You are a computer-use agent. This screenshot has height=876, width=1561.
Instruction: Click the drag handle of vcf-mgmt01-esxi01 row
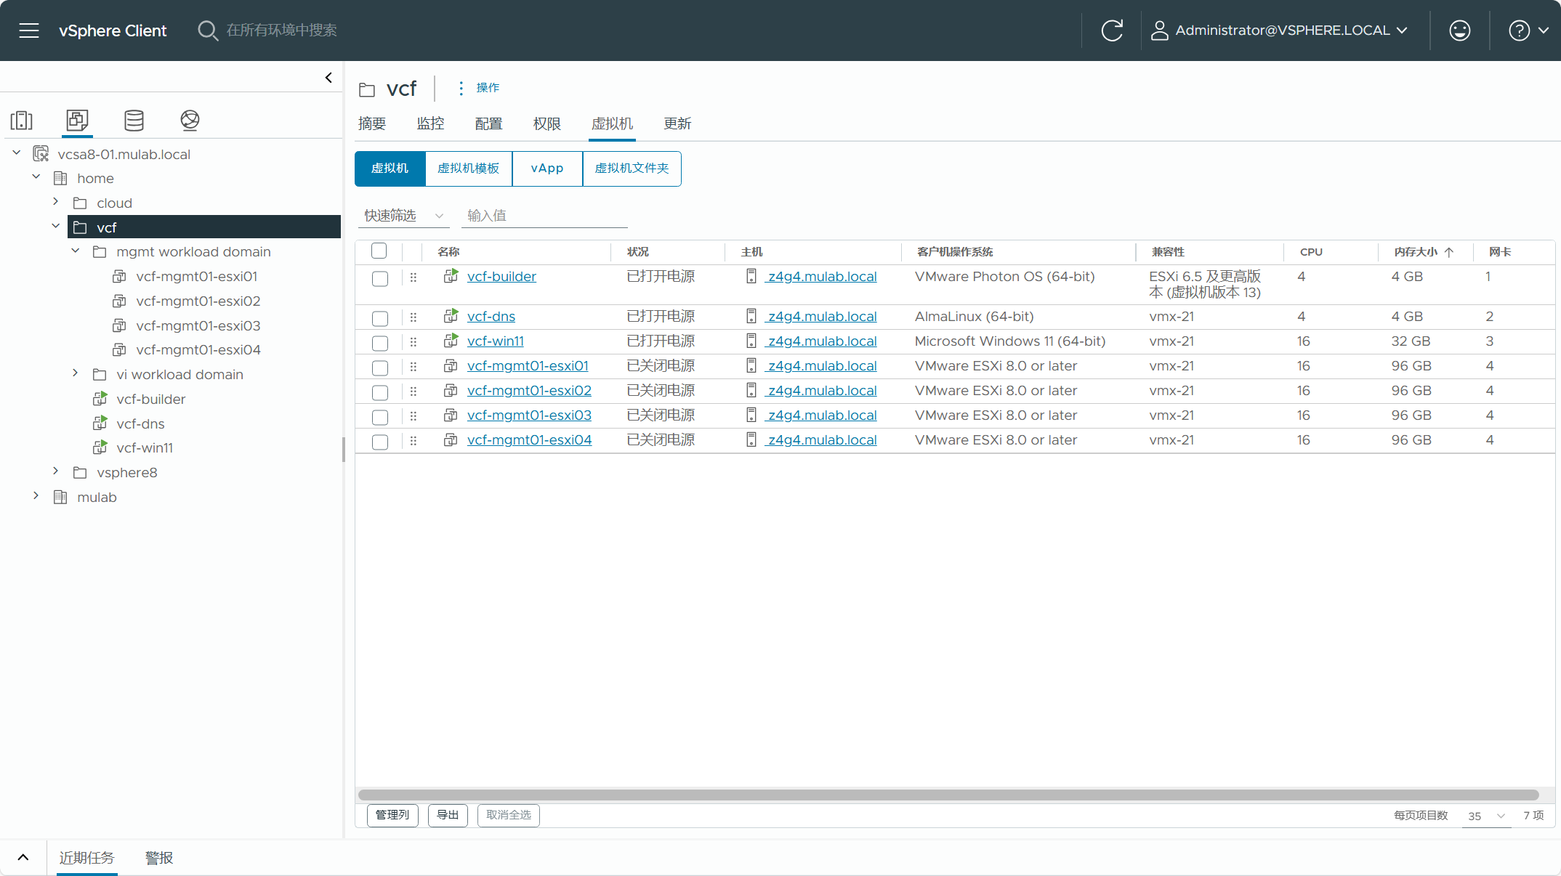(414, 366)
